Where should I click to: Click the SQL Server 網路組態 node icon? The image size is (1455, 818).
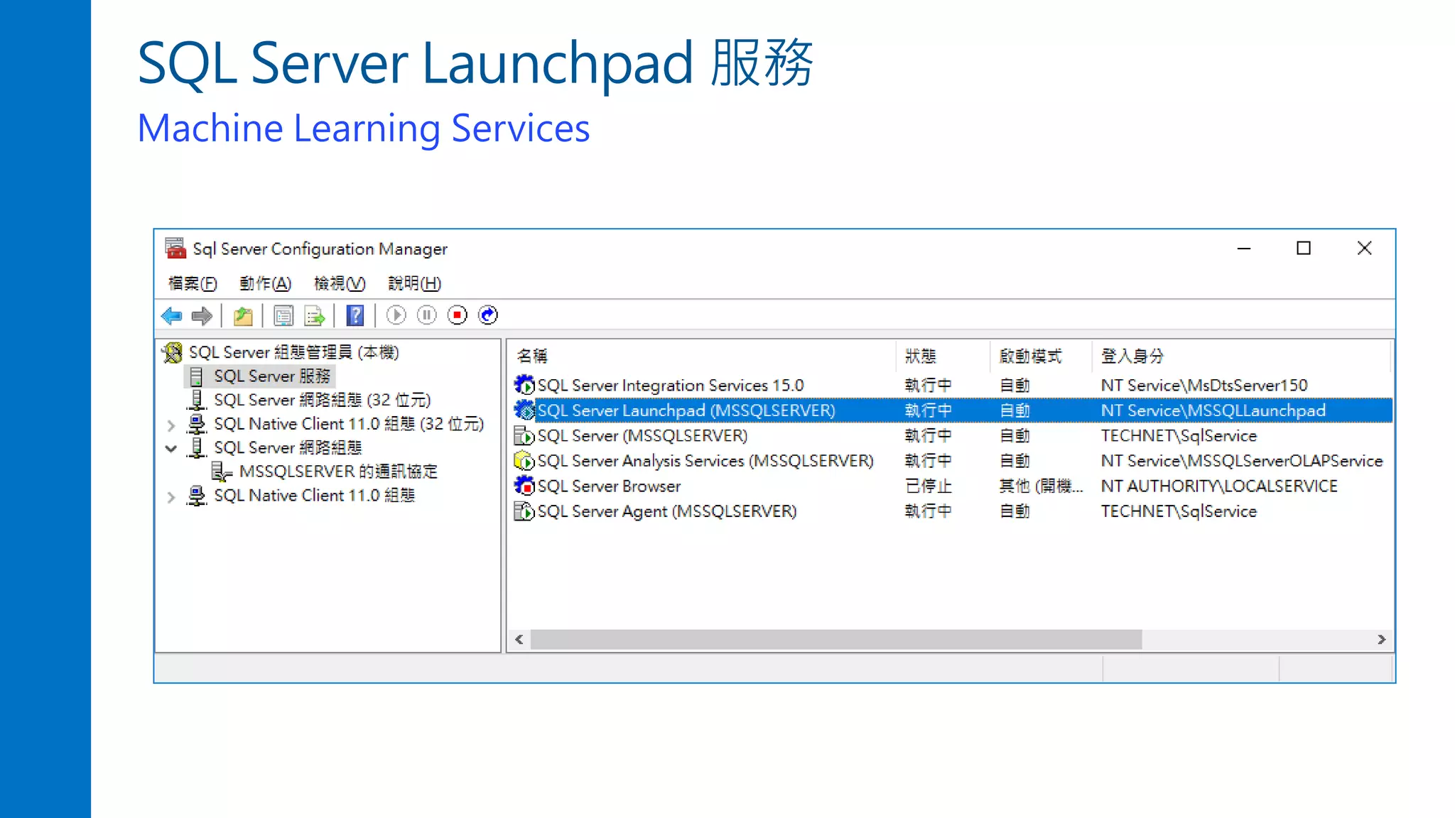[x=197, y=447]
